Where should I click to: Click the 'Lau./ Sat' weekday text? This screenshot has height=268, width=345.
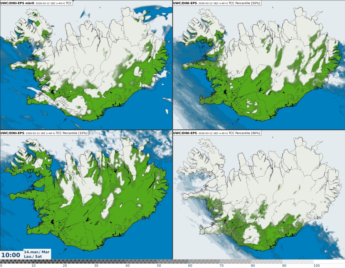pyautogui.click(x=33, y=256)
